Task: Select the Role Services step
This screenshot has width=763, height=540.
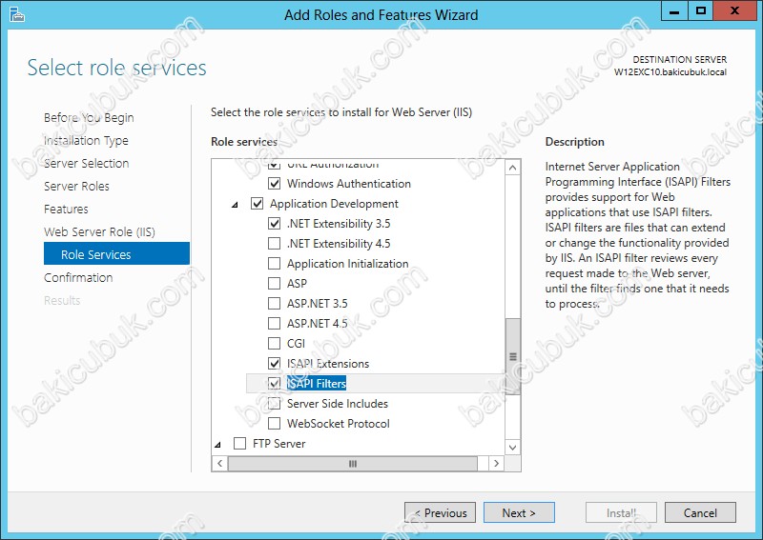Action: tap(116, 253)
